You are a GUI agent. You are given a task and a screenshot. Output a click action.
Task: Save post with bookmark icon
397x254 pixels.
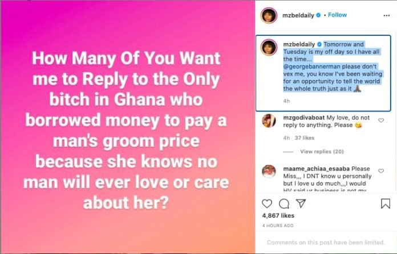[386, 203]
